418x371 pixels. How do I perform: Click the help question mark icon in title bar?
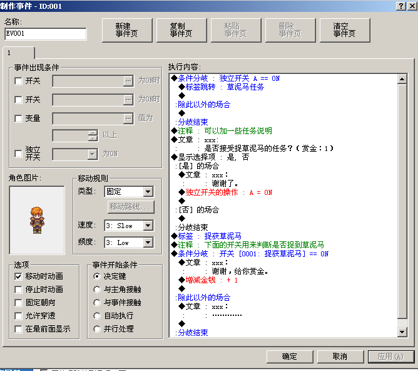point(401,6)
